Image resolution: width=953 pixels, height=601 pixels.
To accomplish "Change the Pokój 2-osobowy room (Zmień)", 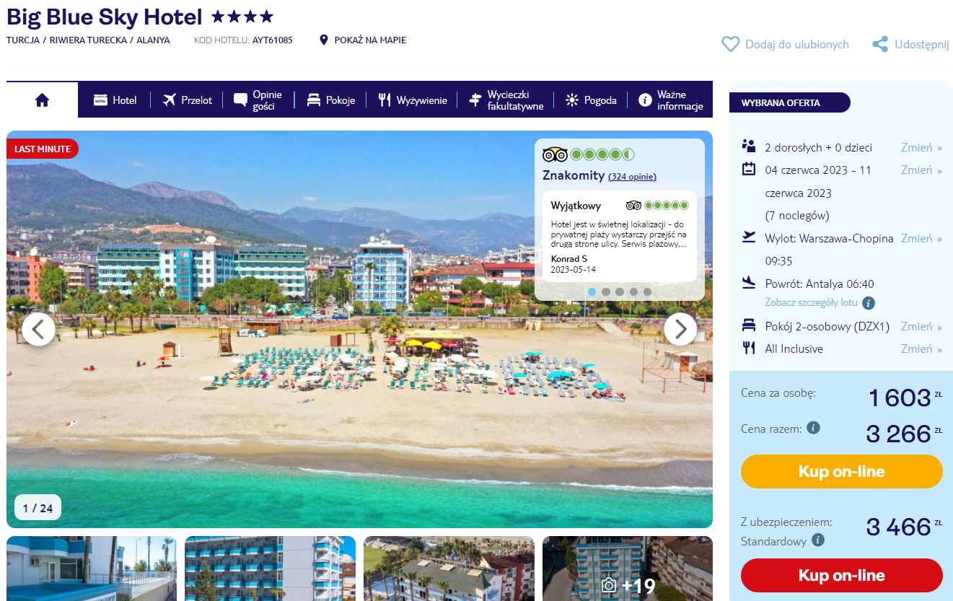I will pyautogui.click(x=921, y=327).
